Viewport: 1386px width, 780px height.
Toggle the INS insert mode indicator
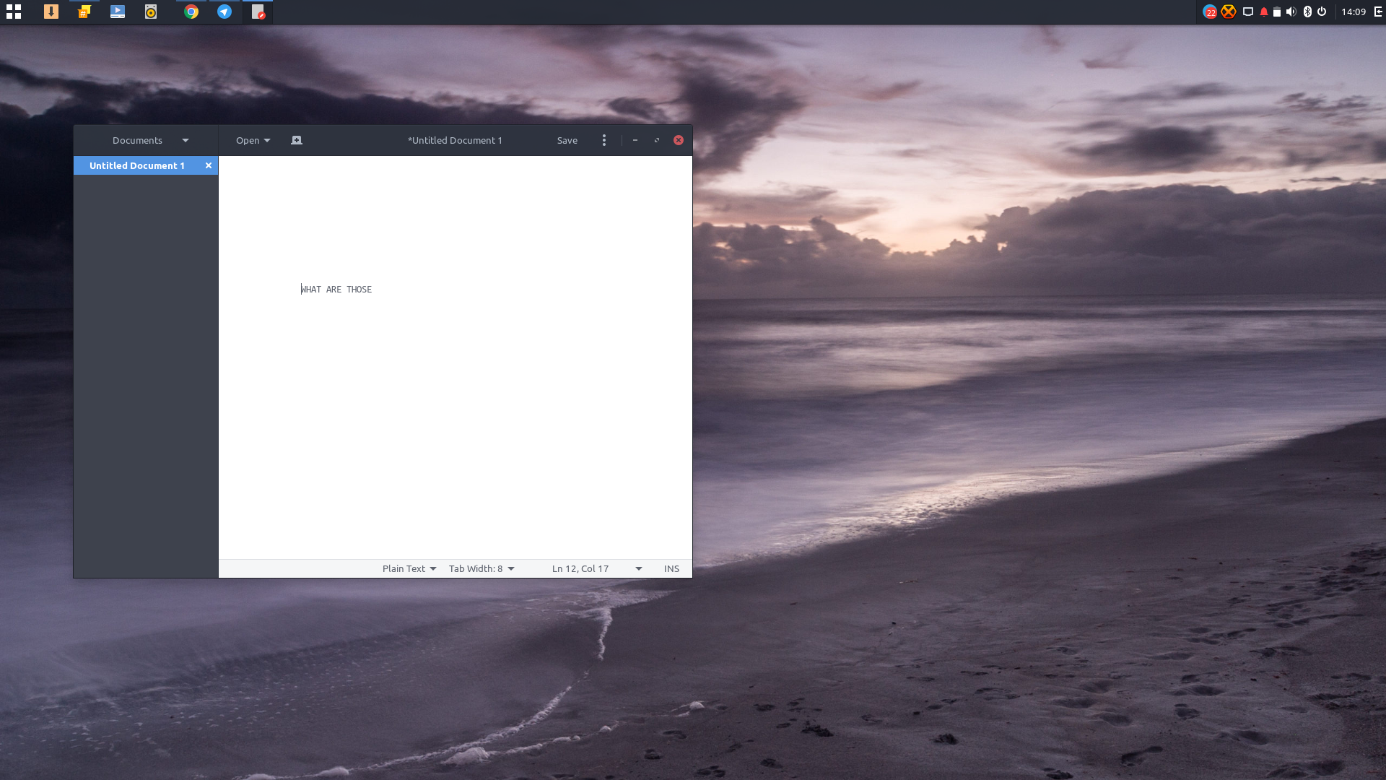click(x=671, y=568)
